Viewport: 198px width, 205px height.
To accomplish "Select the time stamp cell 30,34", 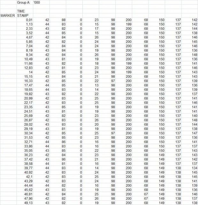I will 25,133.
